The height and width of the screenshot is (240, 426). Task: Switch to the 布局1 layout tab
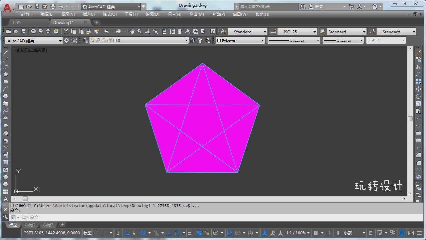[30, 225]
